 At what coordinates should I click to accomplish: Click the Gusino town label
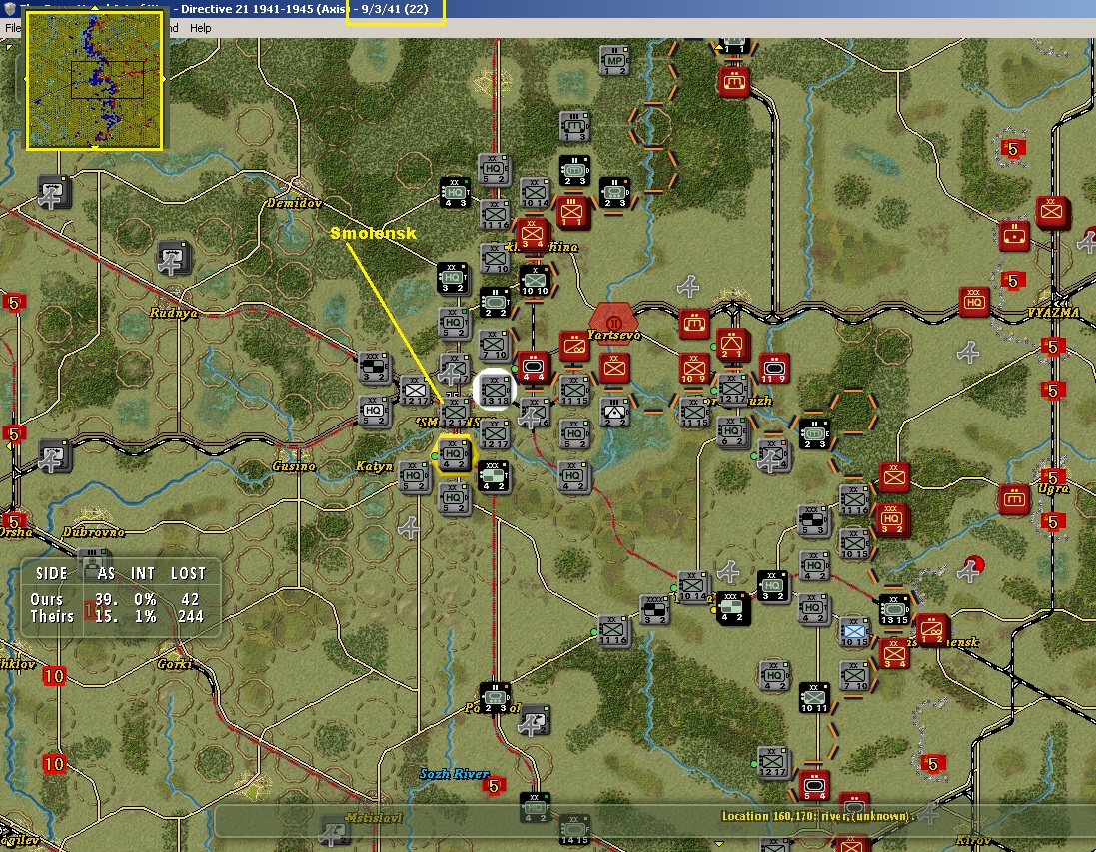click(294, 466)
